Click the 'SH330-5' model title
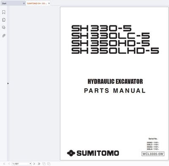The height and width of the screenshot is (166, 169). (x=101, y=28)
